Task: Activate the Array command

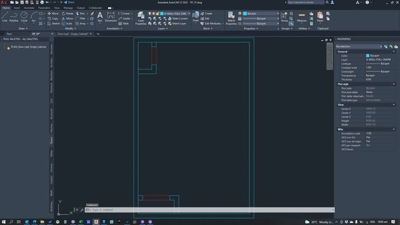Action: [81, 24]
